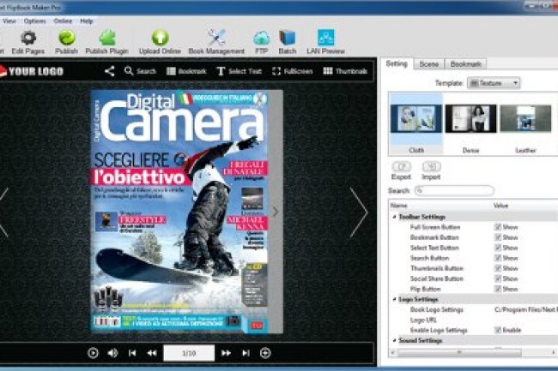Jump to the last page
Viewport: 558px width, 371px height.
click(x=246, y=353)
